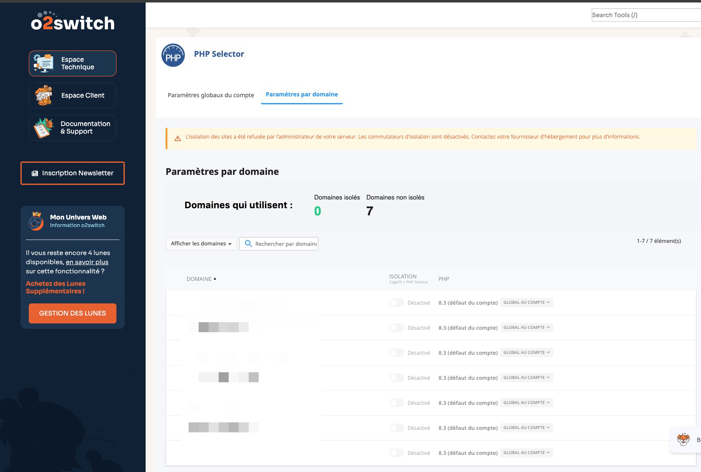Image resolution: width=701 pixels, height=472 pixels.
Task: Focus the Search Tools input field
Action: (x=646, y=15)
